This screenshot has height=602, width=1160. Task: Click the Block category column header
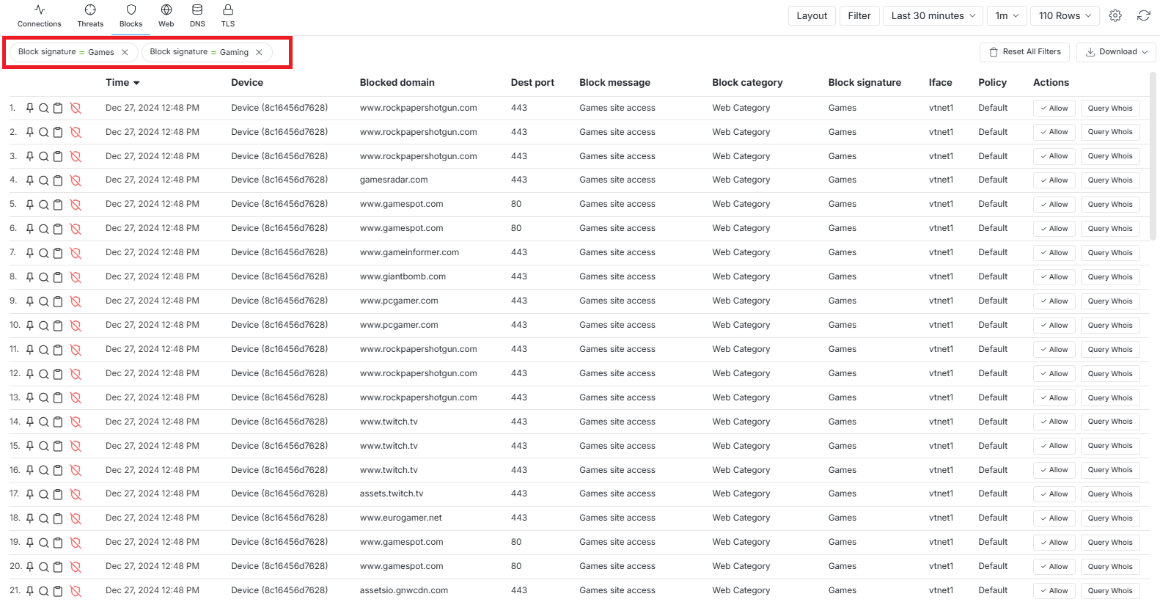(747, 83)
